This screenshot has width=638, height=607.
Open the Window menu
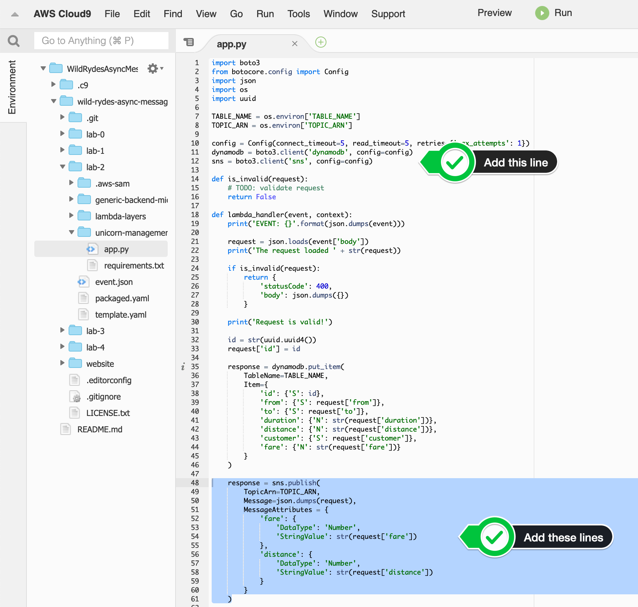[x=341, y=14]
